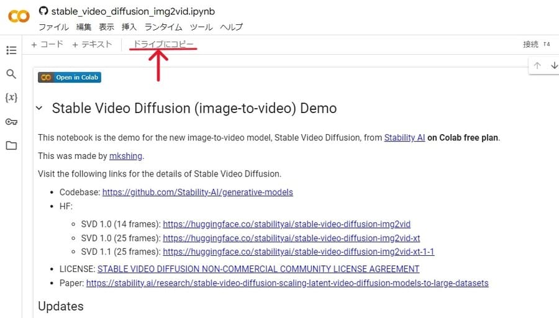Open the stability.ai research paper link
Viewport: 559px width, 318px height.
[x=288, y=283]
